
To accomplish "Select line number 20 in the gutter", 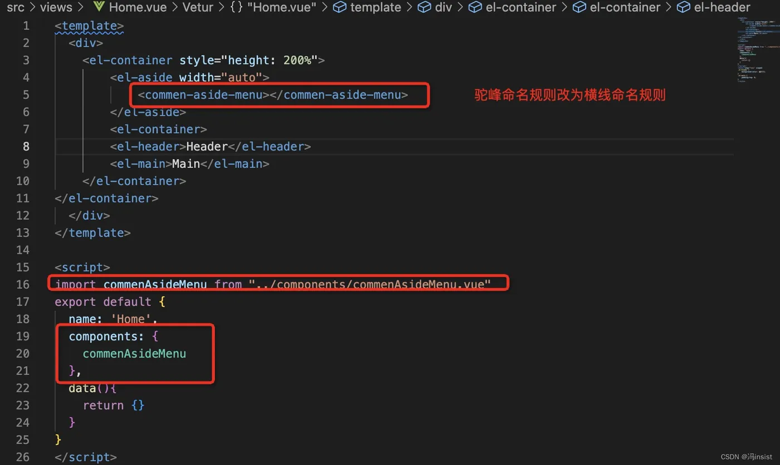I will [x=23, y=353].
